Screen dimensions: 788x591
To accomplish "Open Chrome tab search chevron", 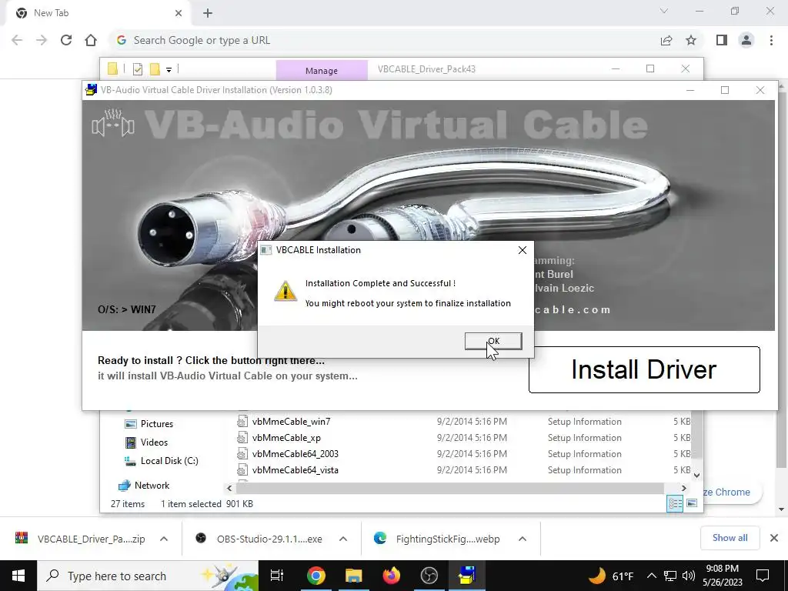I will point(664,11).
